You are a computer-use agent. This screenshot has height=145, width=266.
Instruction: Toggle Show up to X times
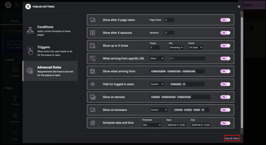click(x=225, y=46)
